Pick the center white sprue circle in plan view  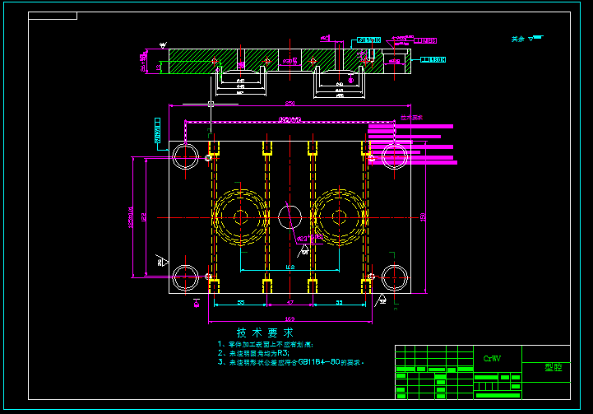(x=290, y=217)
